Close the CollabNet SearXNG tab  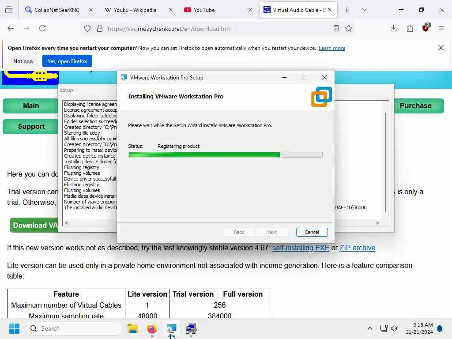tap(91, 10)
